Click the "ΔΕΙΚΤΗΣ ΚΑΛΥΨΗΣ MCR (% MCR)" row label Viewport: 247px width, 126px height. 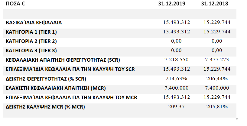pyautogui.click(x=45, y=107)
